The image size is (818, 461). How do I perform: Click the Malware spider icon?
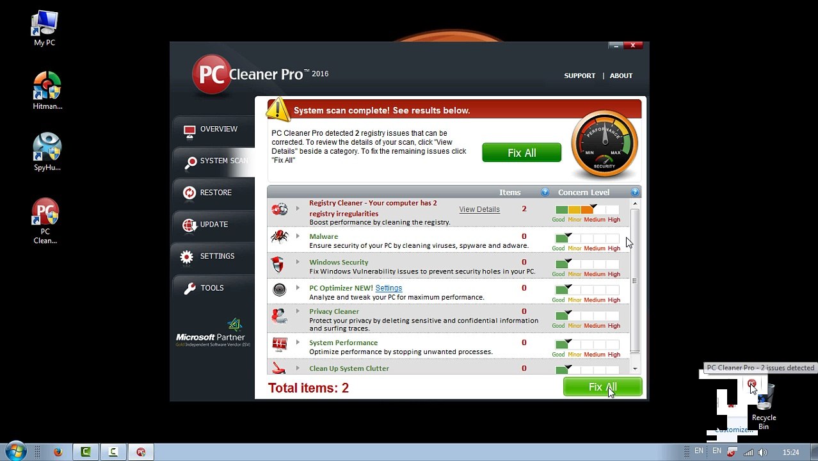[279, 237]
